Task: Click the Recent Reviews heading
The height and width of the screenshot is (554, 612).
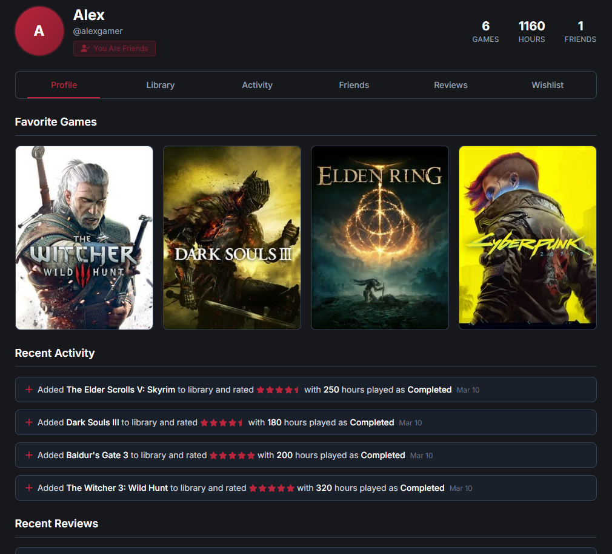Action: point(56,524)
